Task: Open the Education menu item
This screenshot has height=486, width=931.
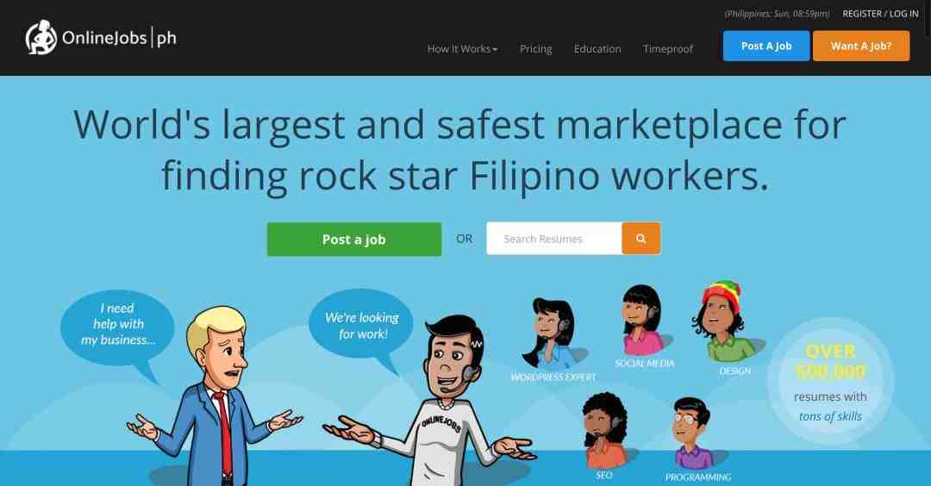Action: point(597,49)
